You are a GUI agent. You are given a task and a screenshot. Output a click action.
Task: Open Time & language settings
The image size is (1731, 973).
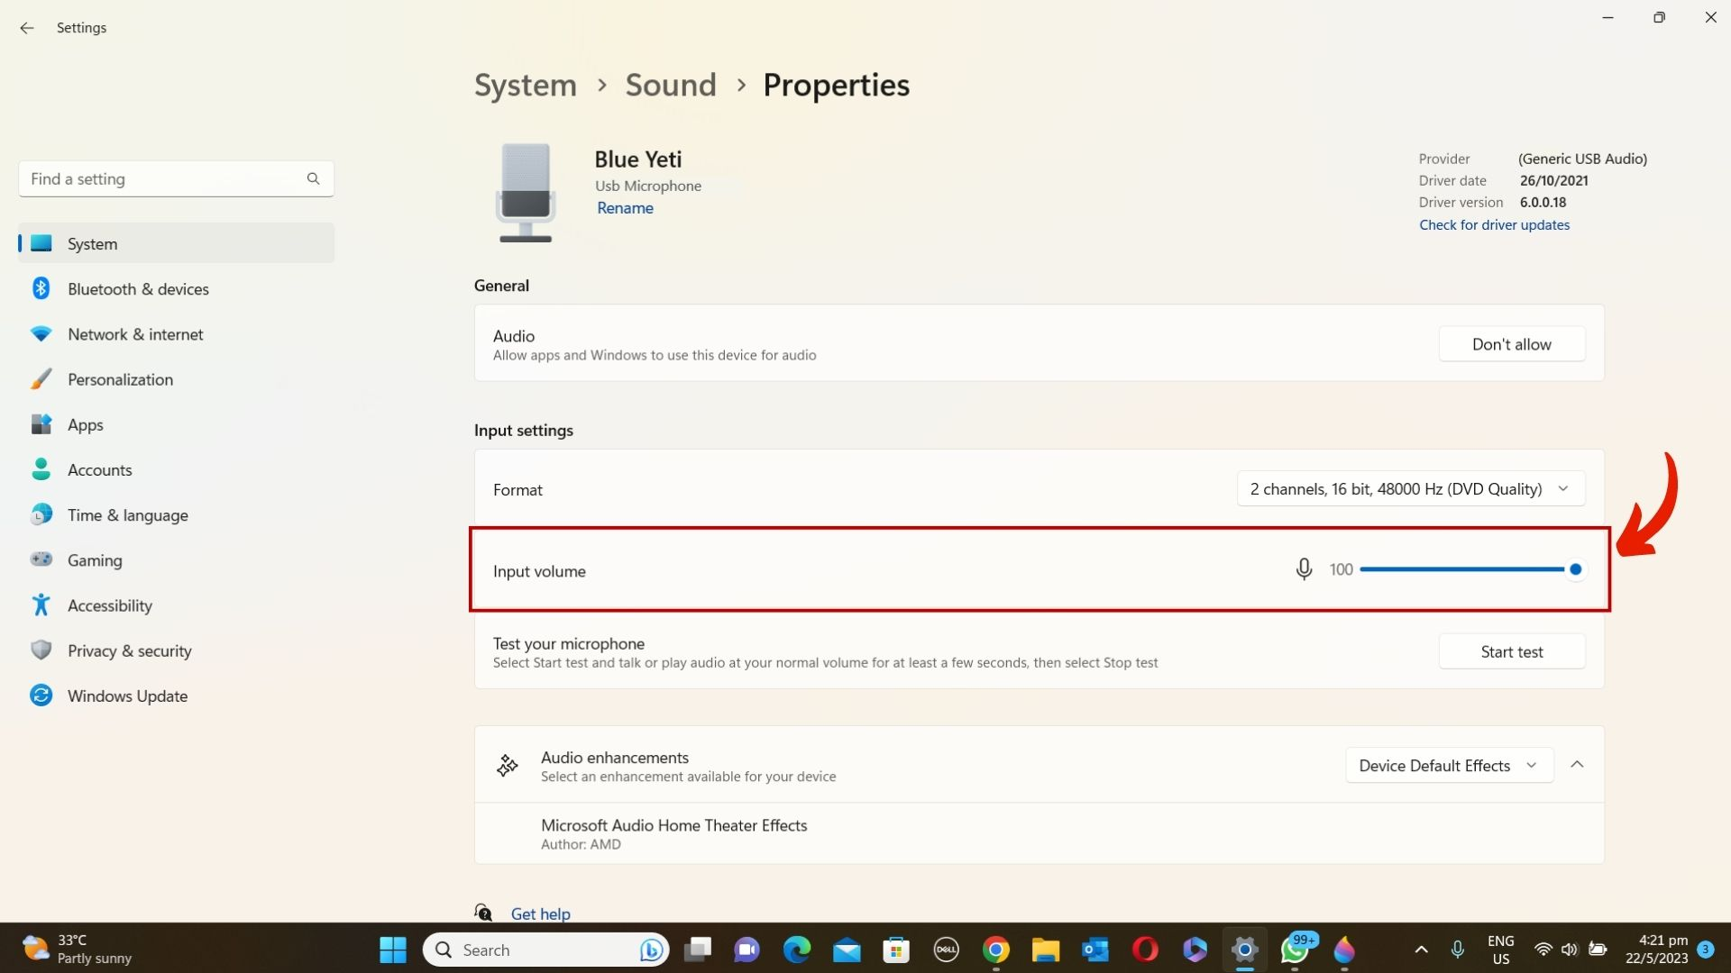pos(177,514)
